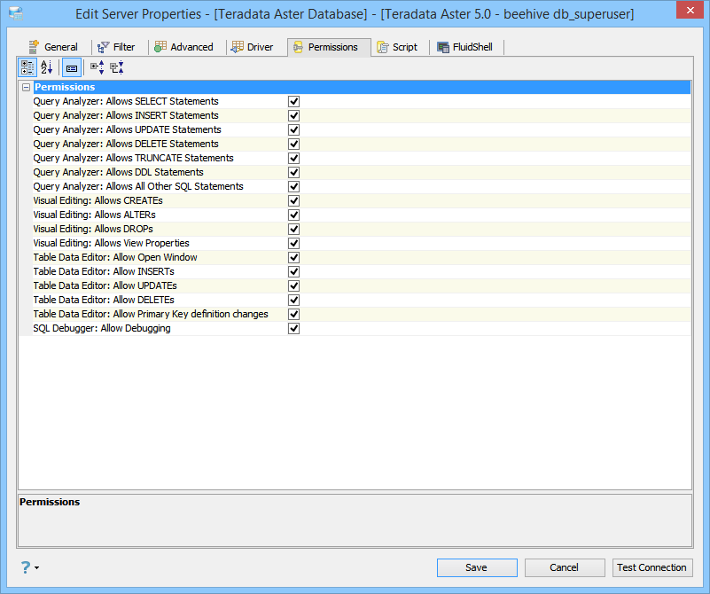Disable Table Data Editor Allow UPDATEs checkbox
This screenshot has height=594, width=710.
point(294,285)
